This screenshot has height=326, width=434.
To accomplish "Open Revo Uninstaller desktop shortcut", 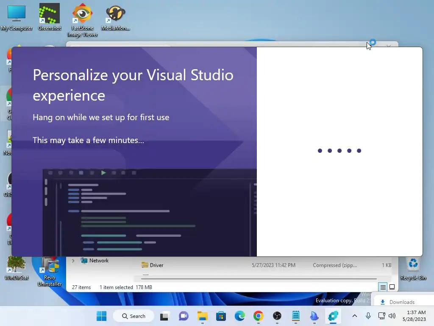I will click(50, 271).
